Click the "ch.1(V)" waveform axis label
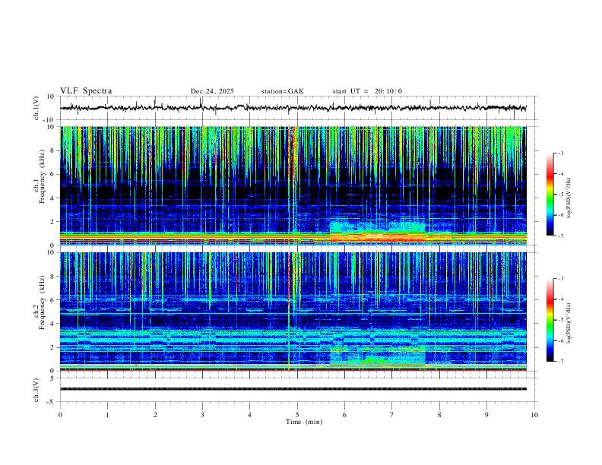Image resolution: width=602 pixels, height=465 pixels. click(x=36, y=108)
